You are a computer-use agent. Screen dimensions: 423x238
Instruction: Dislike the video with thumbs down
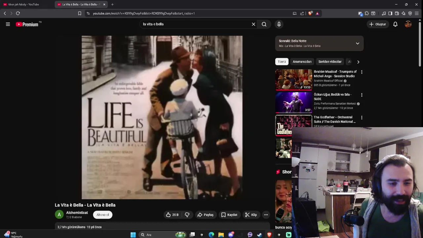187,215
